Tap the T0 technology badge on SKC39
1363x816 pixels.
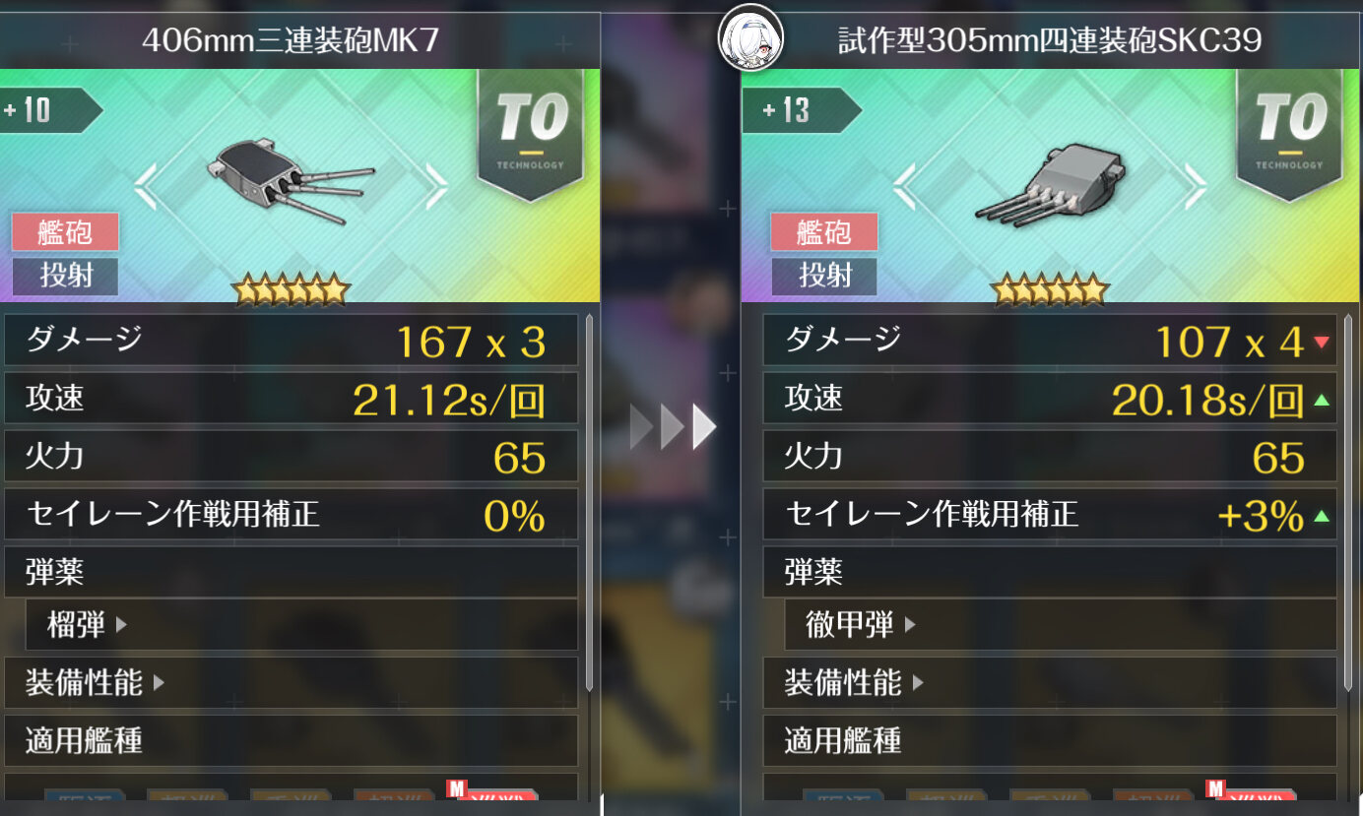(x=1291, y=135)
